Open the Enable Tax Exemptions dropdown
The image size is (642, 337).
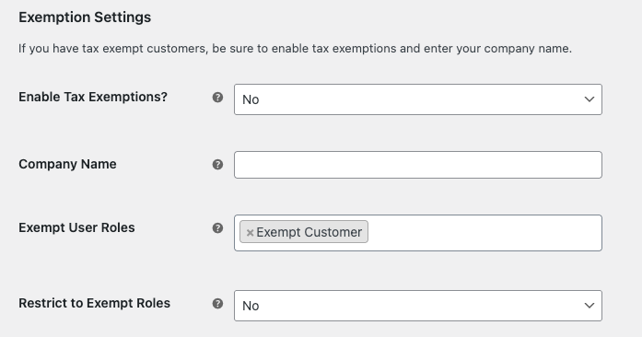(x=418, y=99)
